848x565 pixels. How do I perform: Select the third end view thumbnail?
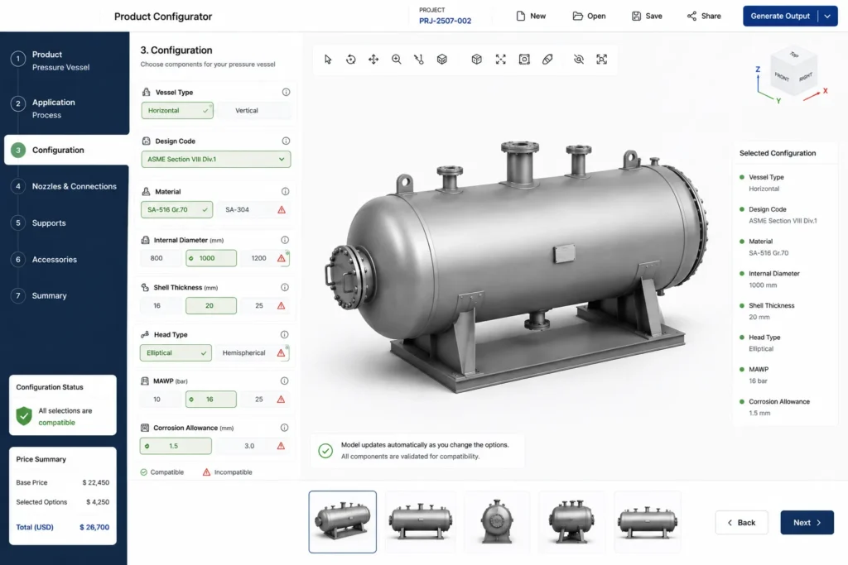pyautogui.click(x=497, y=522)
